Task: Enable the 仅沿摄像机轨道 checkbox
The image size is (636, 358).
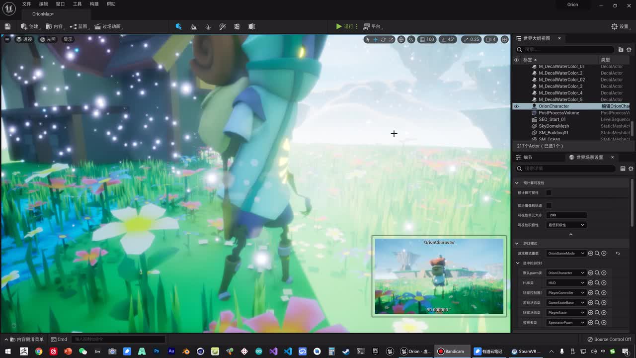Action: pyautogui.click(x=549, y=205)
